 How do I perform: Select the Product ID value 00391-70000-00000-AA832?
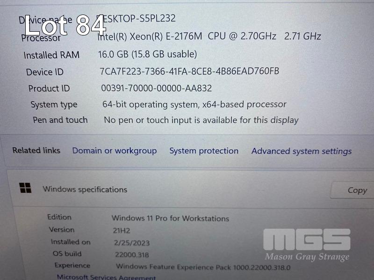[157, 88]
